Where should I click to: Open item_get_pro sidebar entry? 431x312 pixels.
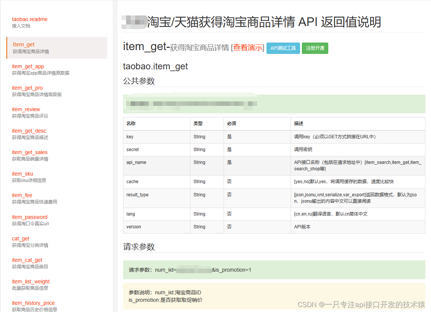27,88
